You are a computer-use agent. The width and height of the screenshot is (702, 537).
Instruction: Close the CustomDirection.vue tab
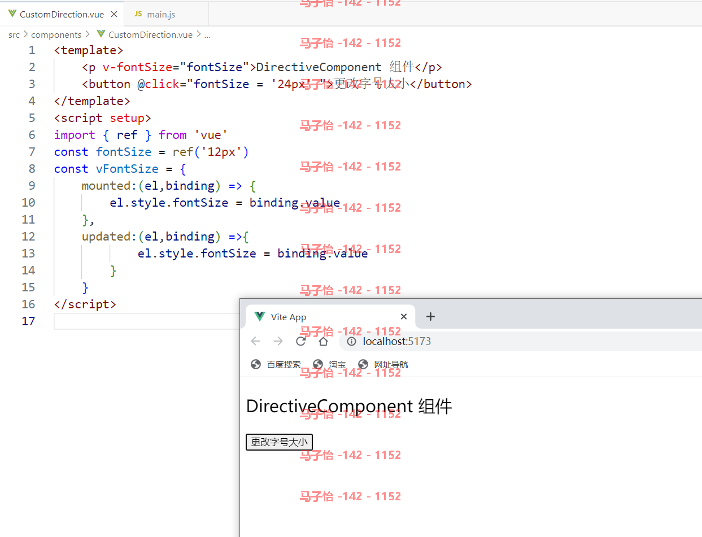coord(114,14)
